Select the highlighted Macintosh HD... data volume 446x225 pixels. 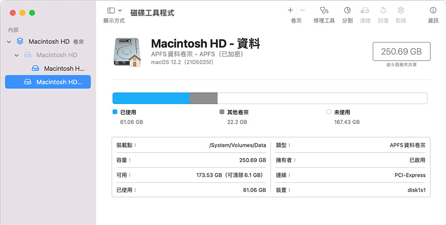click(x=48, y=82)
